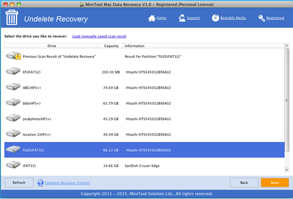
Task: Click the Previous Scan Result drive icon
Action: tap(13, 56)
